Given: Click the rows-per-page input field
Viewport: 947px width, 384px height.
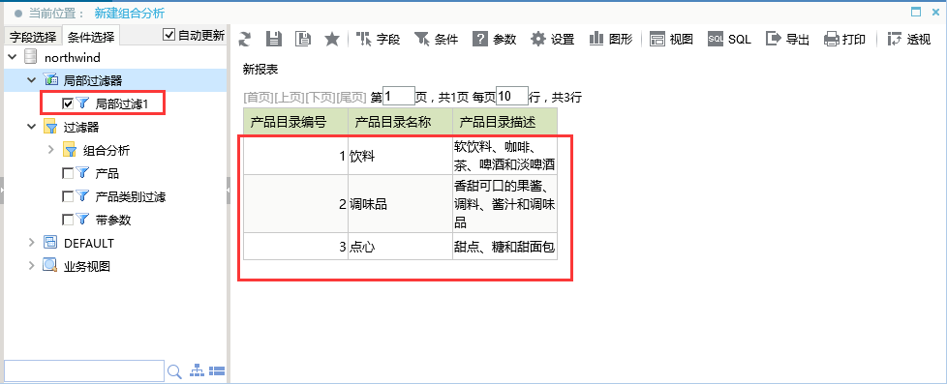Looking at the screenshot, I should coord(511,96).
